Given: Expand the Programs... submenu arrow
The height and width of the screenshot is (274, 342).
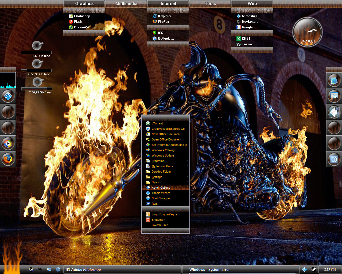Looking at the screenshot, I should [187, 161].
